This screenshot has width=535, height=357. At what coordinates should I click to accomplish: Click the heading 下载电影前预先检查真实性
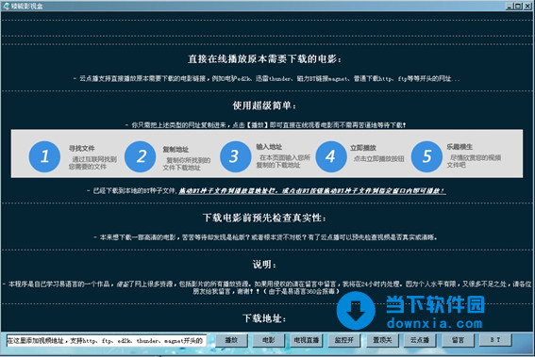click(x=264, y=218)
